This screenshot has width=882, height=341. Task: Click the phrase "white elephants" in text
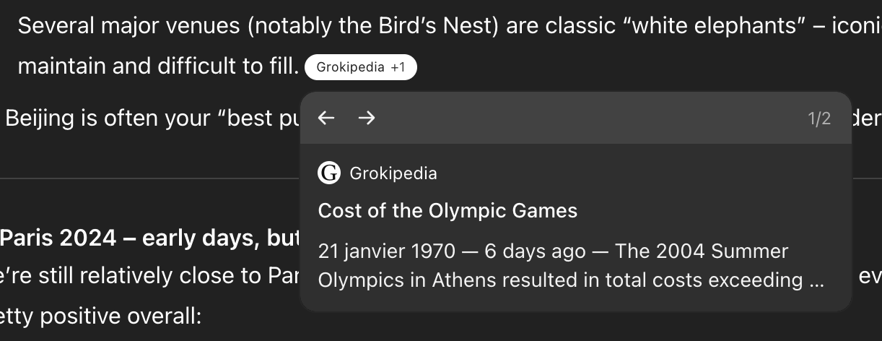[698, 27]
